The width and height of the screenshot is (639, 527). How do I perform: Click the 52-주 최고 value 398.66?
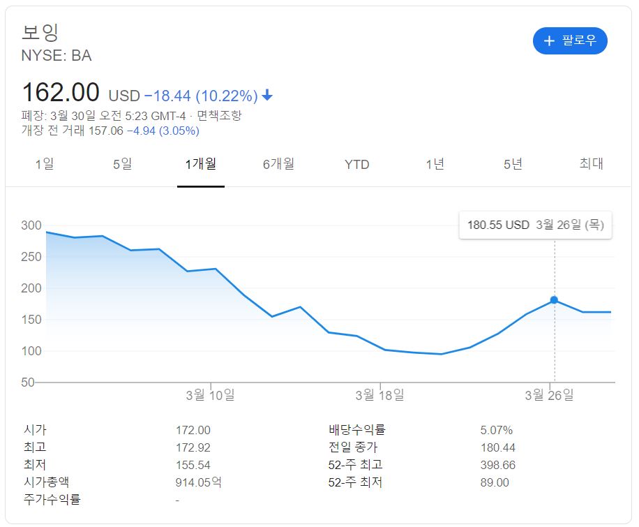(x=497, y=465)
